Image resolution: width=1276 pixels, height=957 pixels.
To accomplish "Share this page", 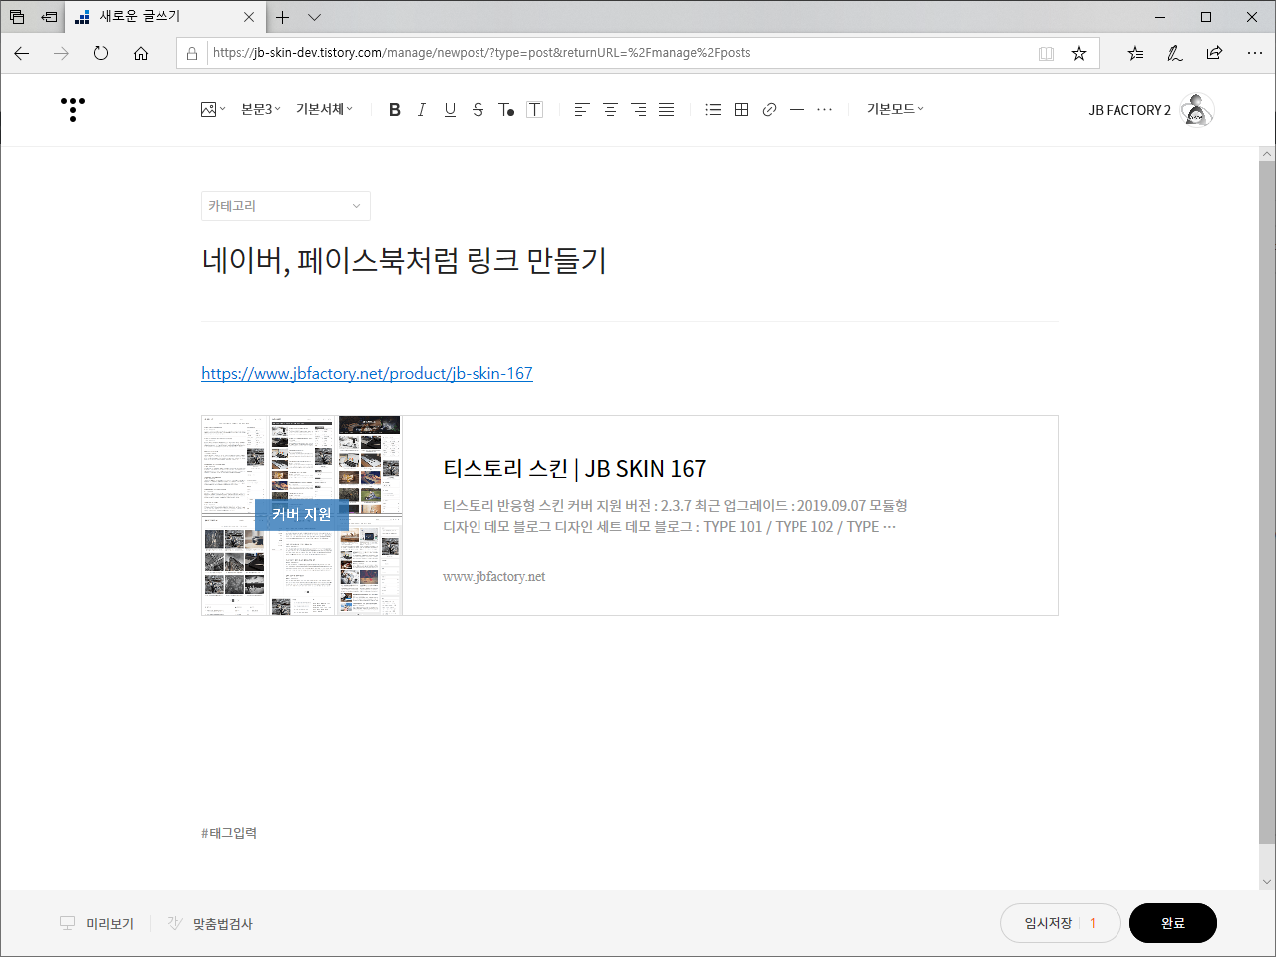I will (x=1214, y=53).
